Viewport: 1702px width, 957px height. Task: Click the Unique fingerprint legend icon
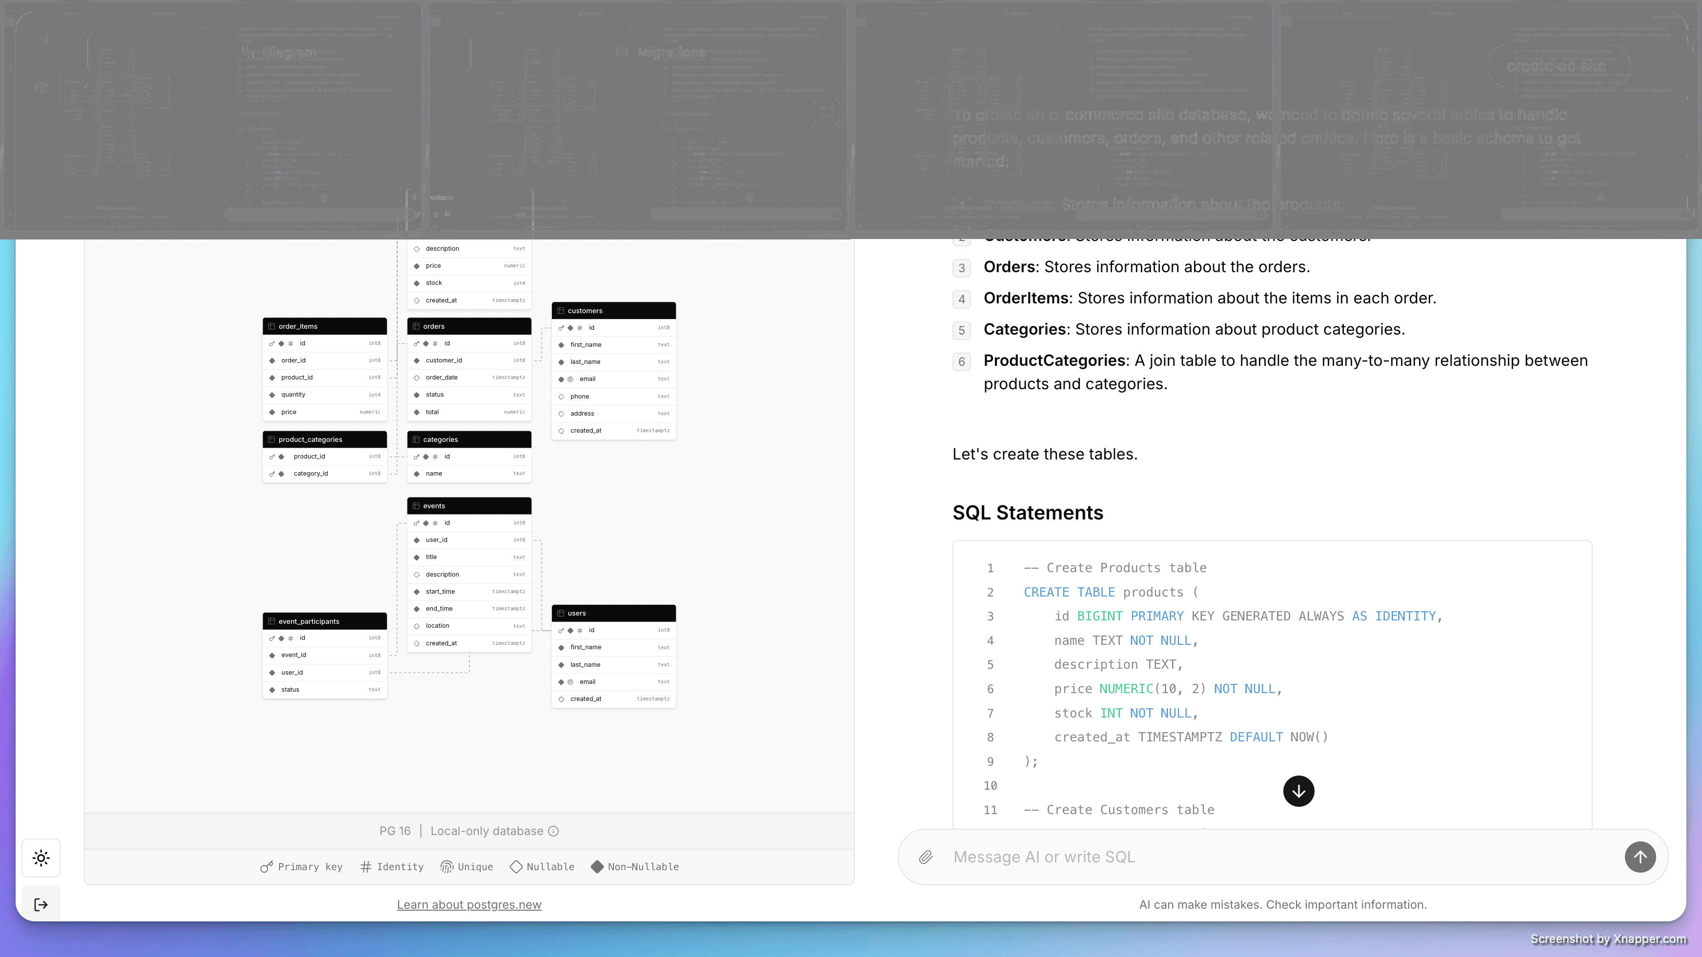[446, 866]
